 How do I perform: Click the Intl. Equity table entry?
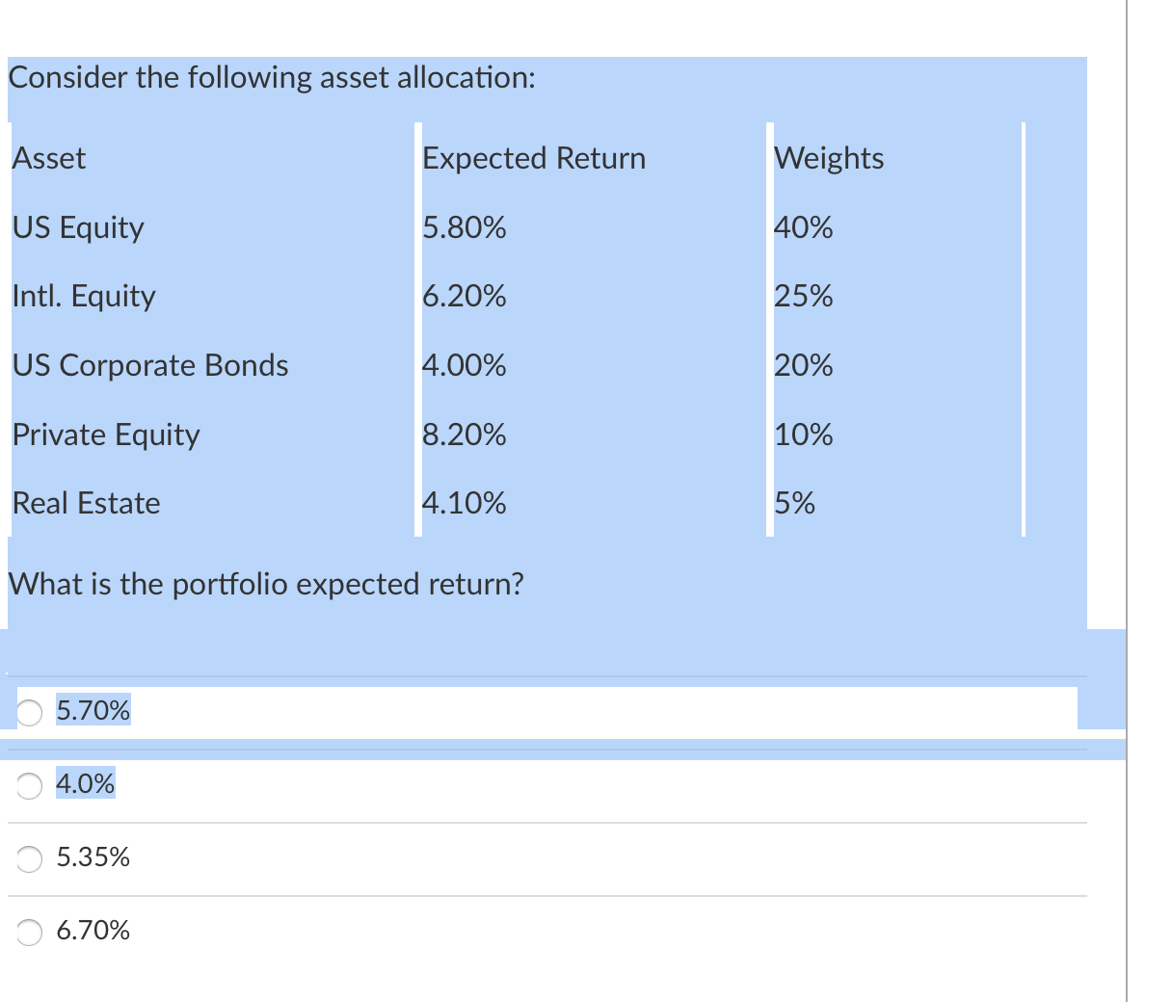click(84, 297)
